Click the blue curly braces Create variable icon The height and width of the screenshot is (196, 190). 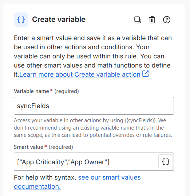point(21,20)
